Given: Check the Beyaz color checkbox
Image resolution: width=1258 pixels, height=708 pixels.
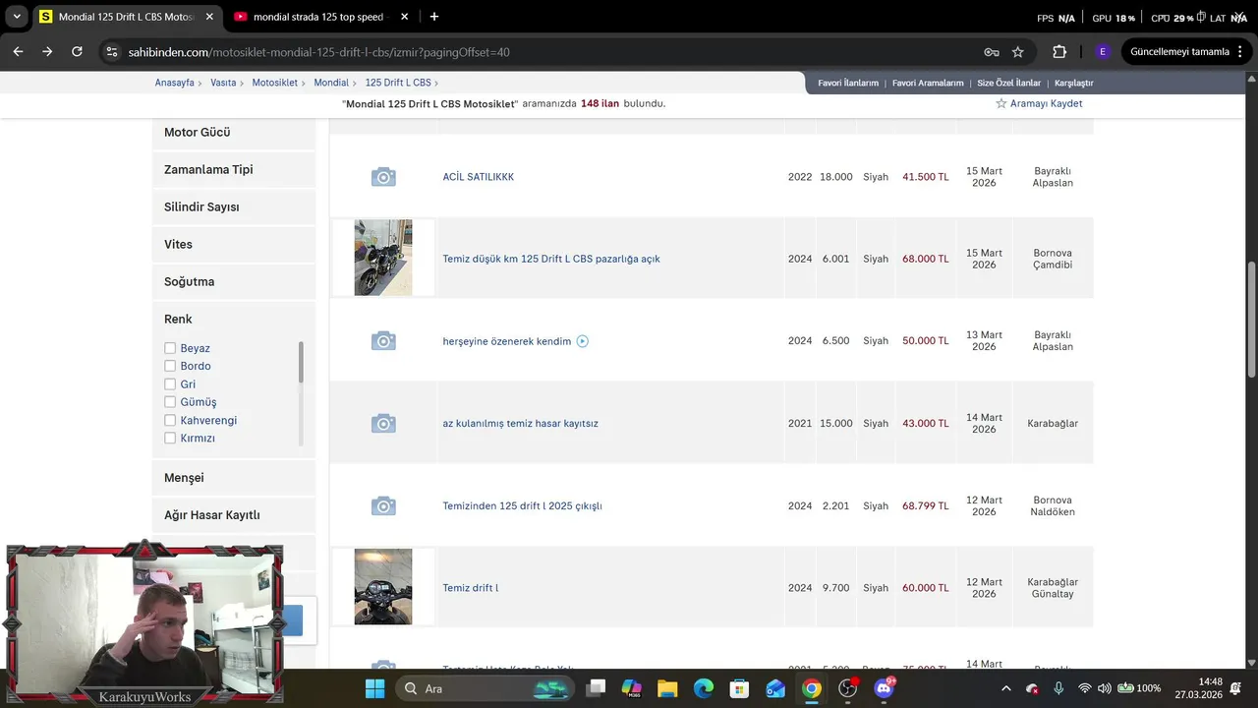Looking at the screenshot, I should [x=170, y=348].
